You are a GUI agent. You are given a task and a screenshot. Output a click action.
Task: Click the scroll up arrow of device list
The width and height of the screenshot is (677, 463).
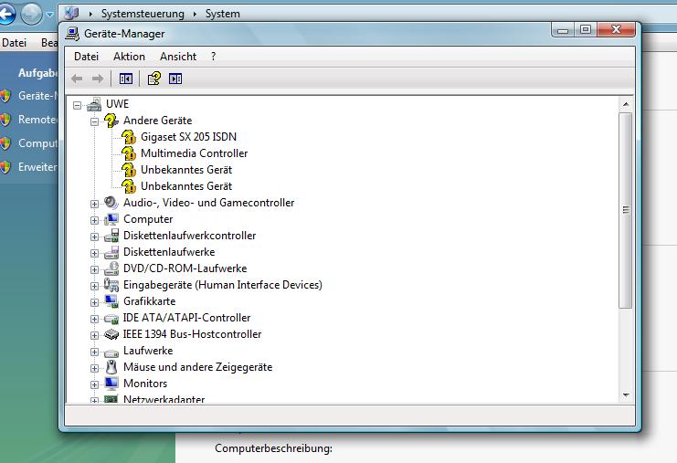click(626, 104)
